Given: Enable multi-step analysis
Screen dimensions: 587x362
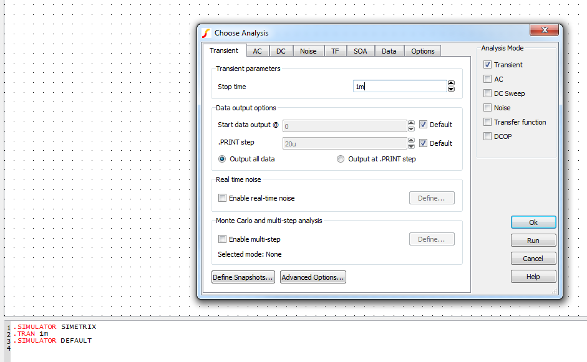Looking at the screenshot, I should pyautogui.click(x=223, y=239).
